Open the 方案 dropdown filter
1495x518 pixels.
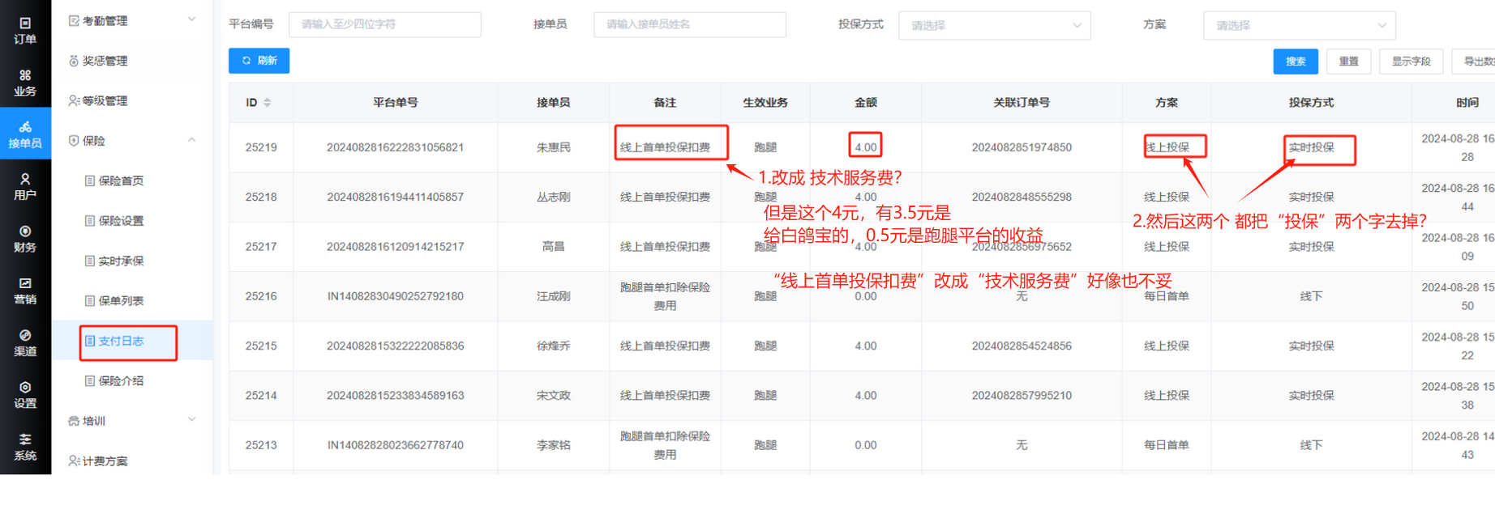1300,25
